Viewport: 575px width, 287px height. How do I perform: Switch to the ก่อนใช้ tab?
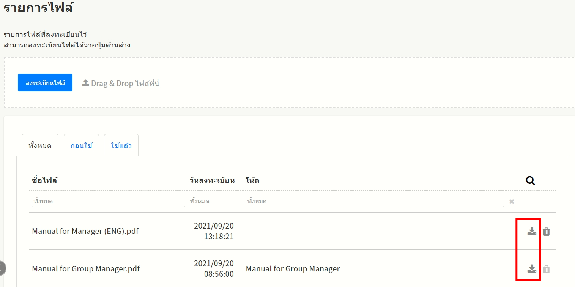pyautogui.click(x=81, y=145)
